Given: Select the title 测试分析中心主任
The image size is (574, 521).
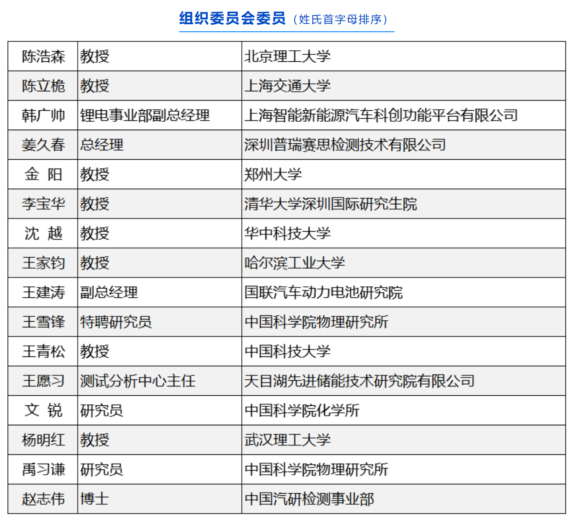Looking at the screenshot, I should pos(138,382).
